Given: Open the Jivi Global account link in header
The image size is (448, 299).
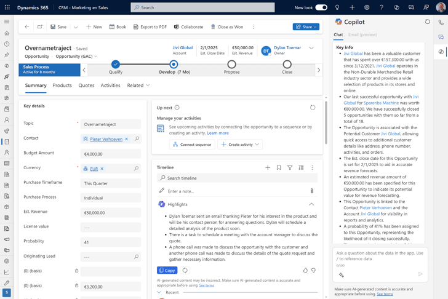Looking at the screenshot, I should point(183,48).
